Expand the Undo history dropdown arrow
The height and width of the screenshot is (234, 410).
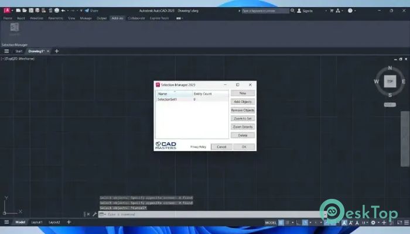(x=68, y=11)
